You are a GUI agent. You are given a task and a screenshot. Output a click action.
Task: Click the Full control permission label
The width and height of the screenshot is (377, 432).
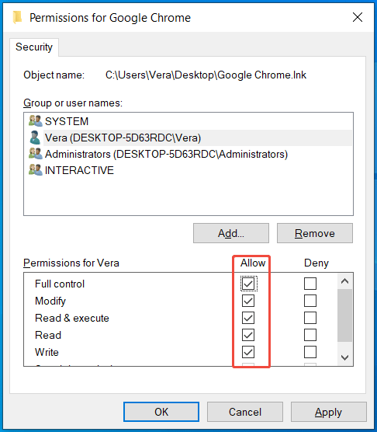[60, 284]
